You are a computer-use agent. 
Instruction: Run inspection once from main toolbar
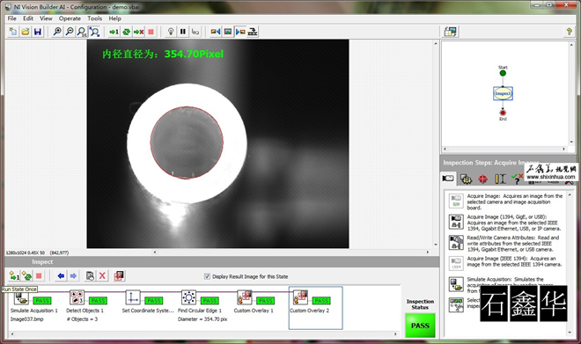[114, 32]
